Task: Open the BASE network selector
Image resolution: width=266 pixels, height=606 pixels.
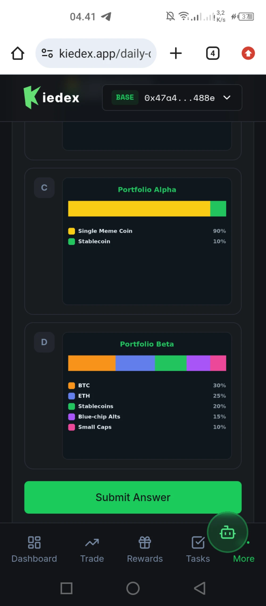Action: [125, 97]
